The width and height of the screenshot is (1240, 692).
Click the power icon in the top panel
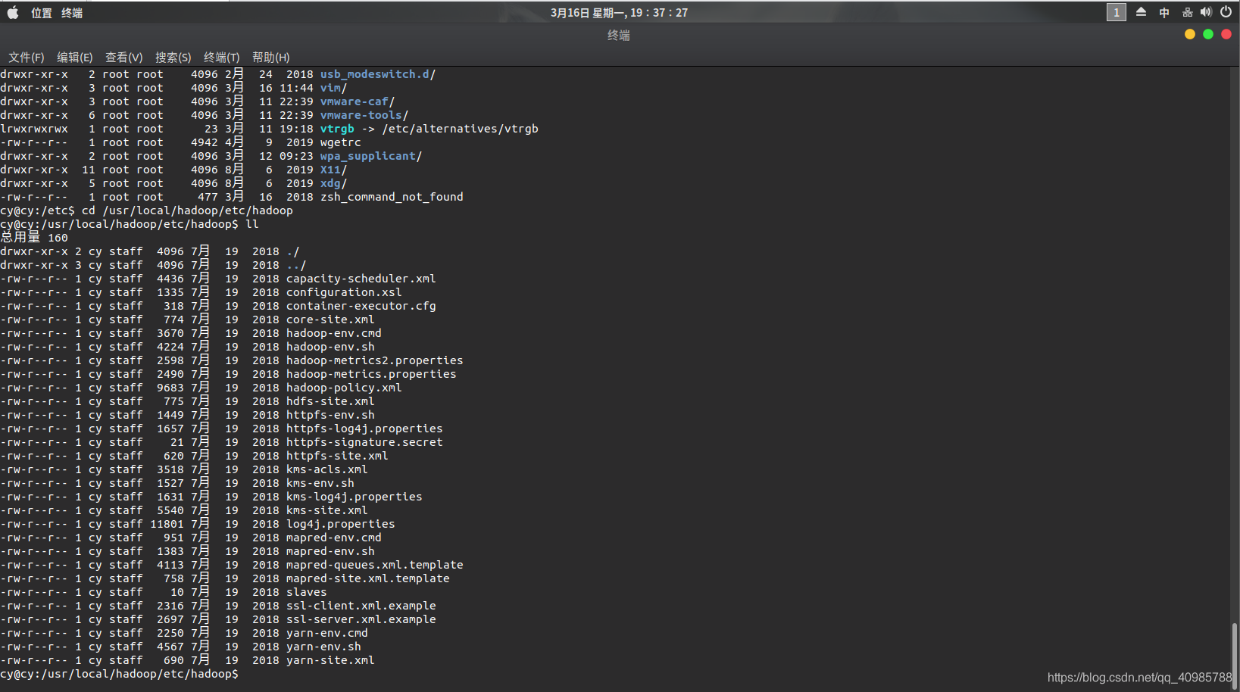click(1226, 12)
